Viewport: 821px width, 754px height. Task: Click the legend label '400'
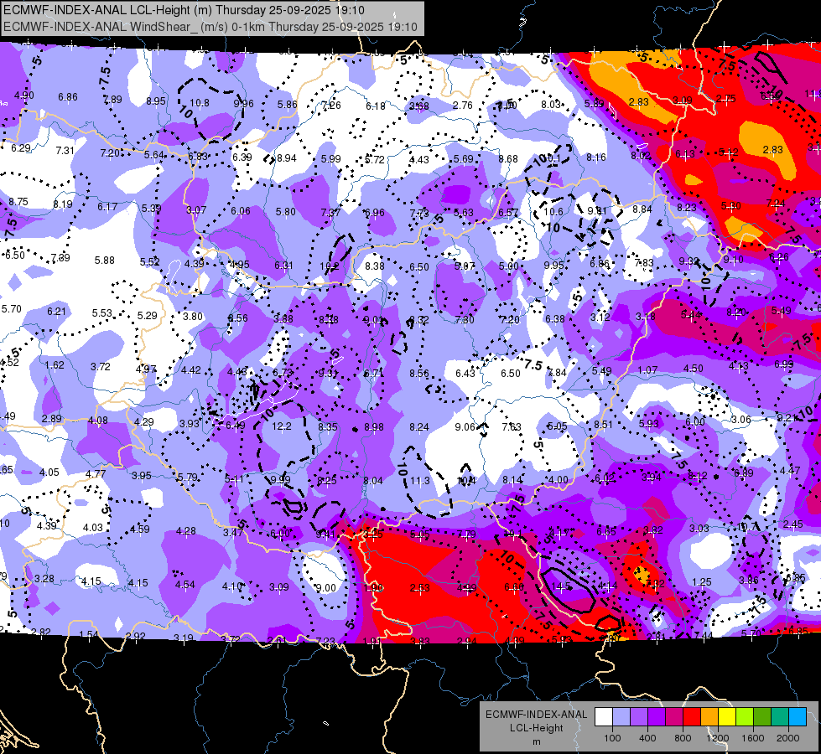pyautogui.click(x=647, y=738)
